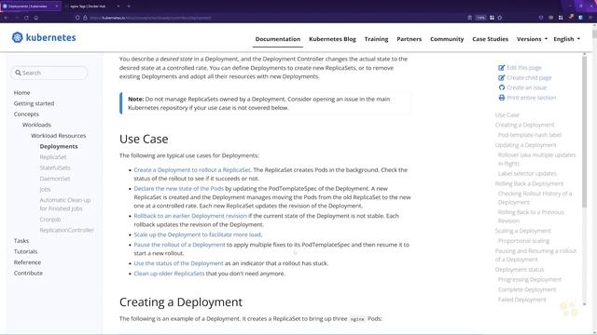Follow Rollback to an earlier Deployment revision link

point(190,216)
